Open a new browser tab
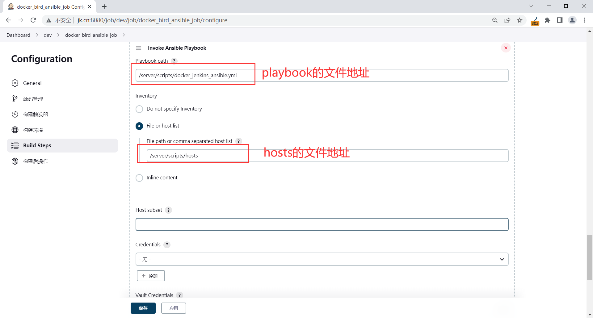This screenshot has width=593, height=318. click(104, 6)
